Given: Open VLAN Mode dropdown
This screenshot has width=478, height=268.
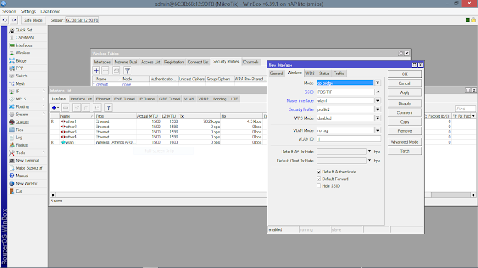Looking at the screenshot, I should 378,130.
